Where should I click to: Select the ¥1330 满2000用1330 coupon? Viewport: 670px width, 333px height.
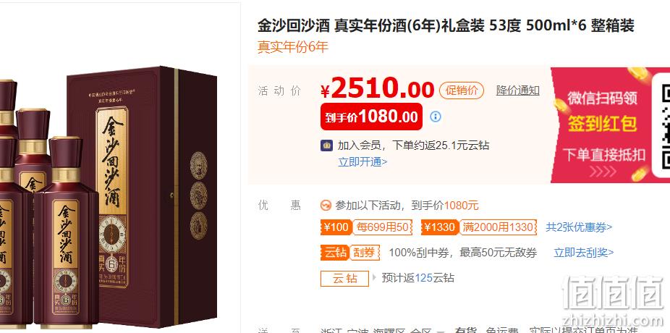click(x=478, y=227)
